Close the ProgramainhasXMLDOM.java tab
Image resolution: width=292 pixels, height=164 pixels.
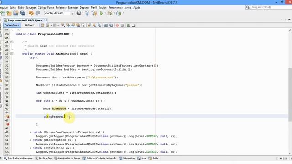pos(46,20)
